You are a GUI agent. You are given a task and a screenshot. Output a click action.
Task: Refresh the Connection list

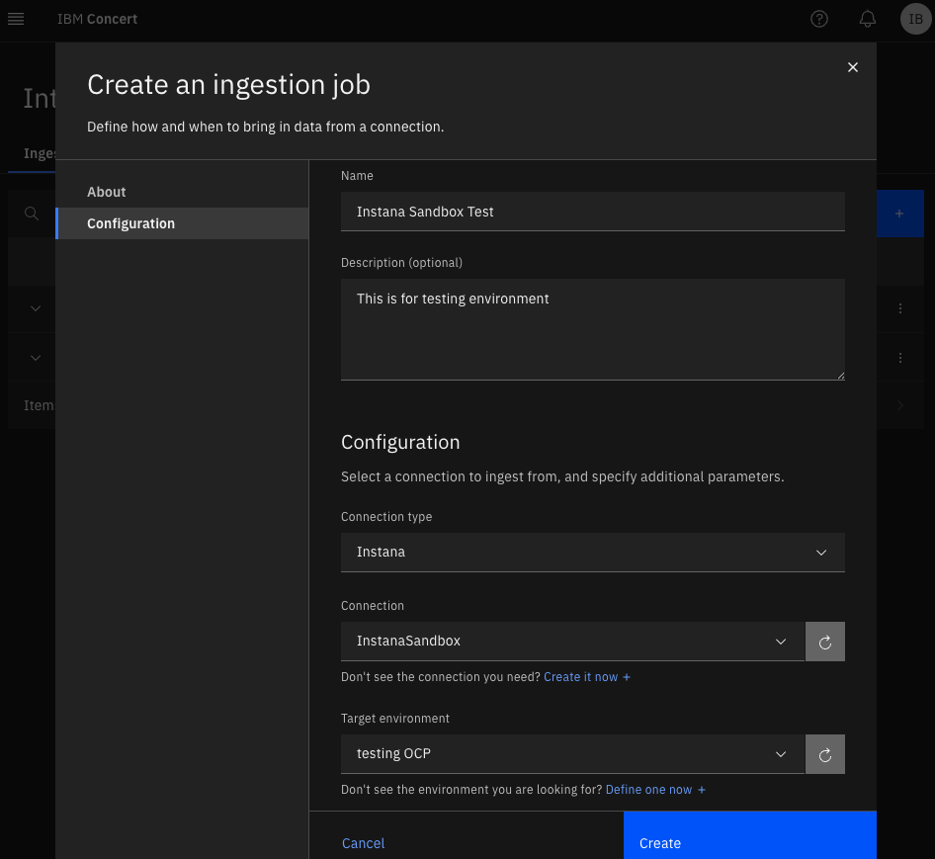825,642
